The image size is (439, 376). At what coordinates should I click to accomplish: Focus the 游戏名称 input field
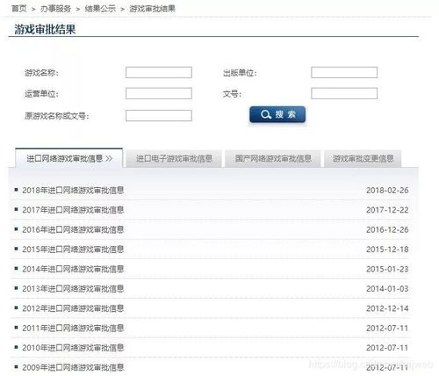click(159, 72)
